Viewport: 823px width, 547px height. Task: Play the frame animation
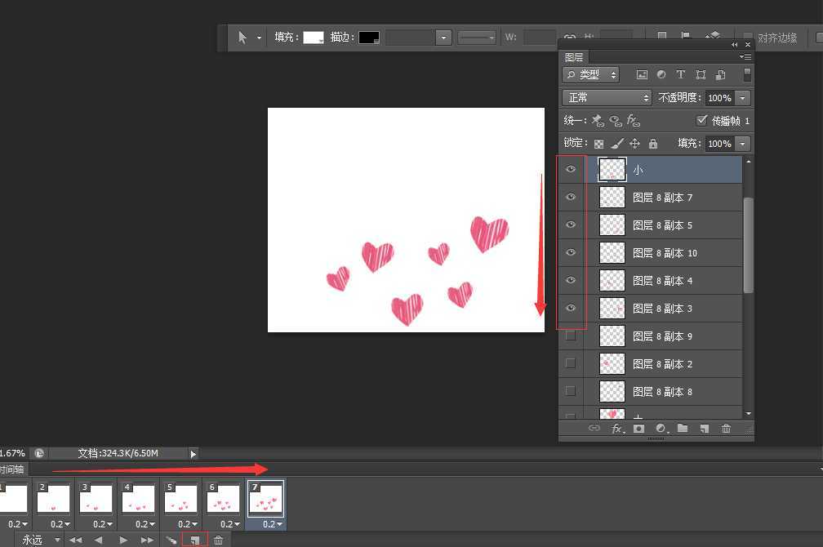(122, 540)
